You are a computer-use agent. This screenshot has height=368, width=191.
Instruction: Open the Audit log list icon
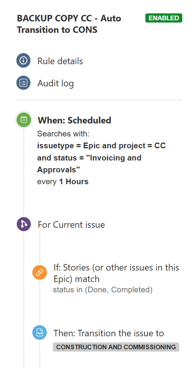point(23,83)
